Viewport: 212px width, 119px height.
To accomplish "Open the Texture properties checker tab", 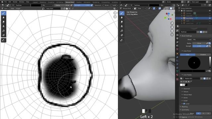I will 177,79.
